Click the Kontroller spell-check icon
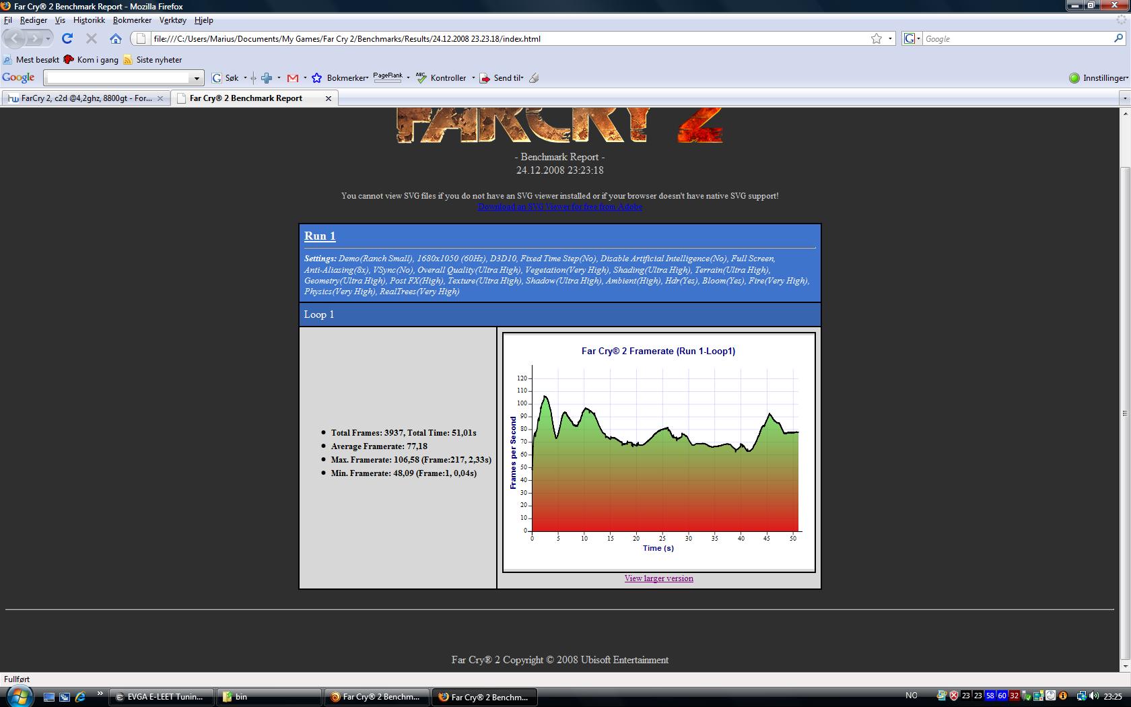 pos(421,78)
